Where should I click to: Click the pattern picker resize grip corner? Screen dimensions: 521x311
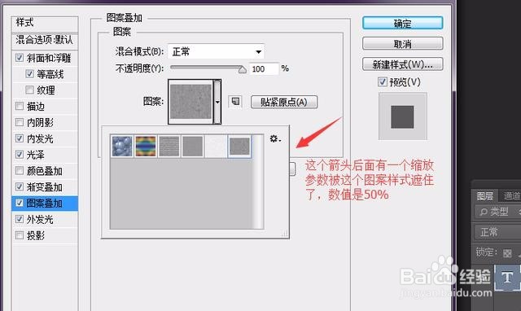[x=284, y=234]
